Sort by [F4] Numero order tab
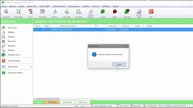 83,102
